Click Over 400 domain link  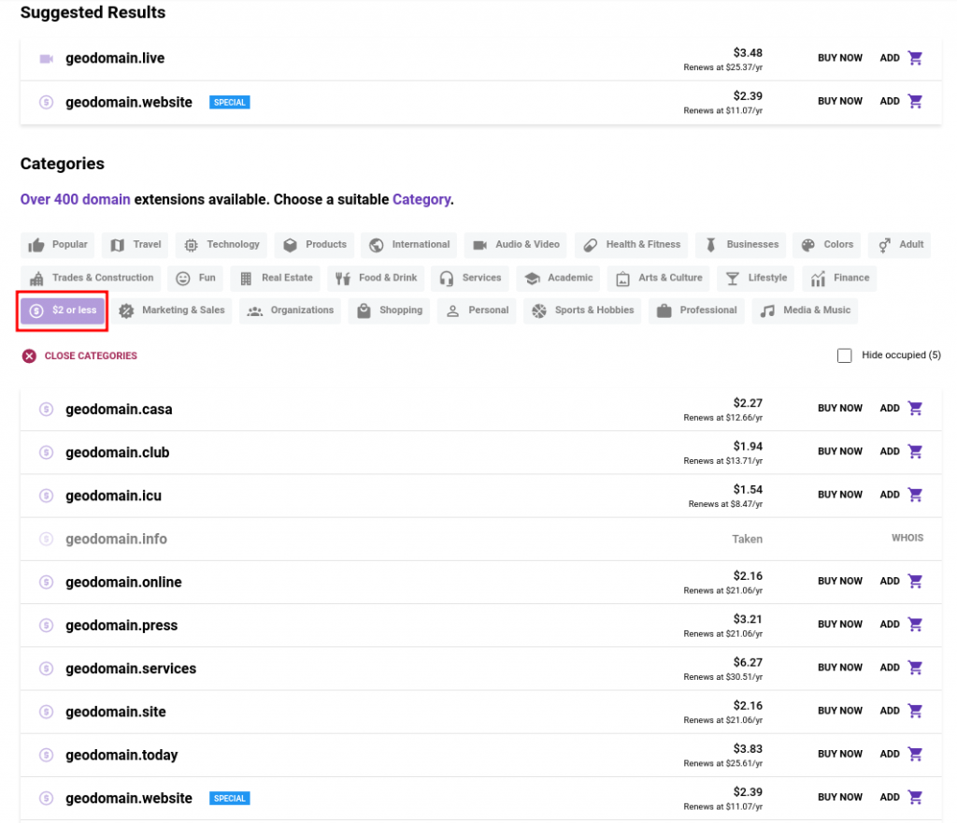click(75, 199)
